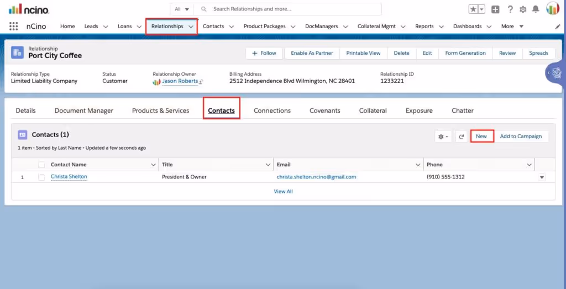Expand the Dashboards tab chevron

point(489,27)
